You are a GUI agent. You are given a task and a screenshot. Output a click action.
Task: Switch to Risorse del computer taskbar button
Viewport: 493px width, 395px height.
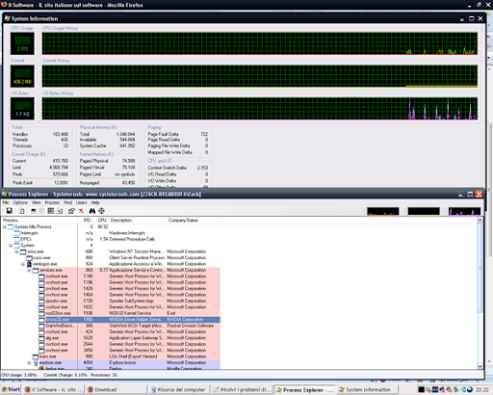(179, 389)
